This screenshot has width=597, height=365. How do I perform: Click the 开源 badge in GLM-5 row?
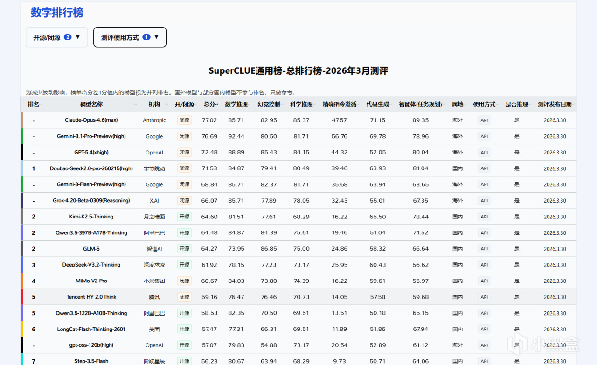185,249
